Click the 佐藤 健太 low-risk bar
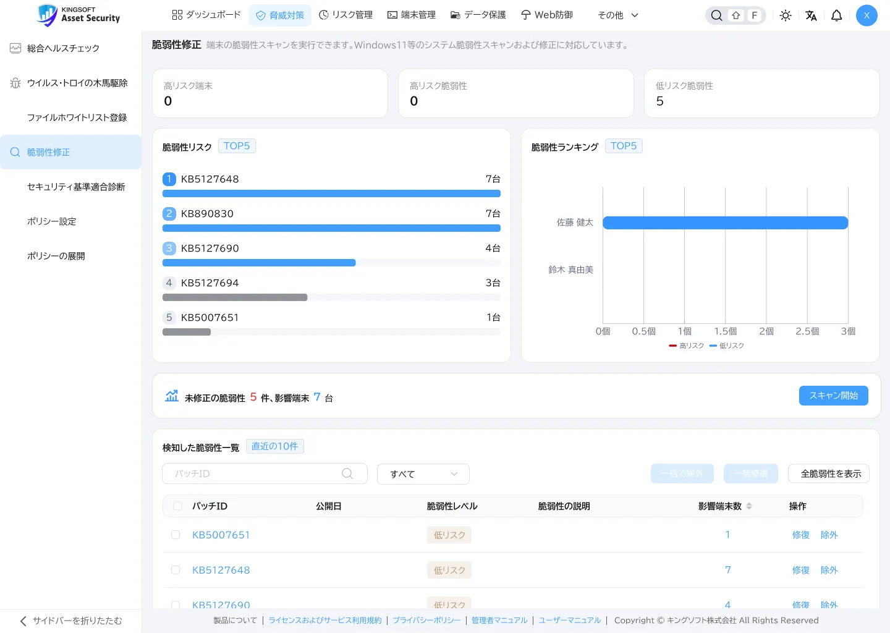This screenshot has width=890, height=633. [726, 223]
